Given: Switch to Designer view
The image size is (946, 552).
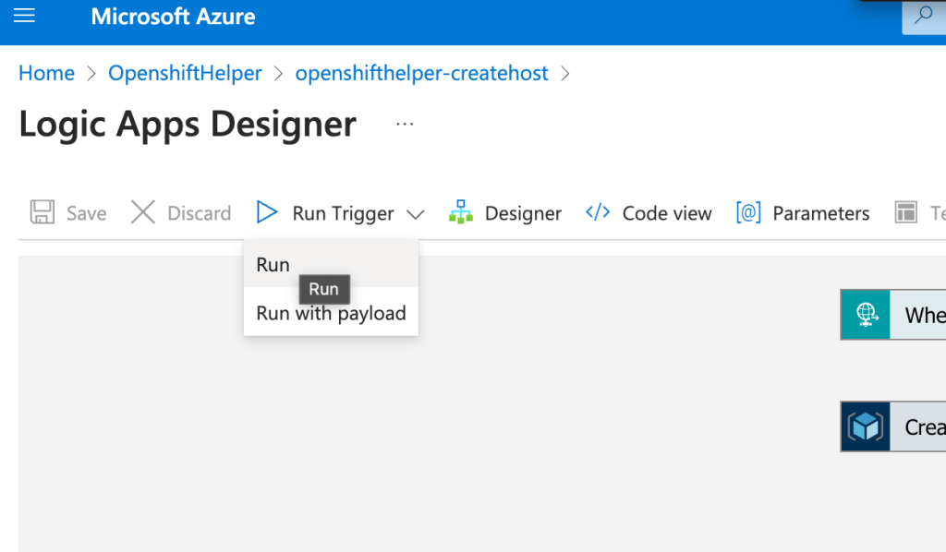Looking at the screenshot, I should [x=505, y=212].
